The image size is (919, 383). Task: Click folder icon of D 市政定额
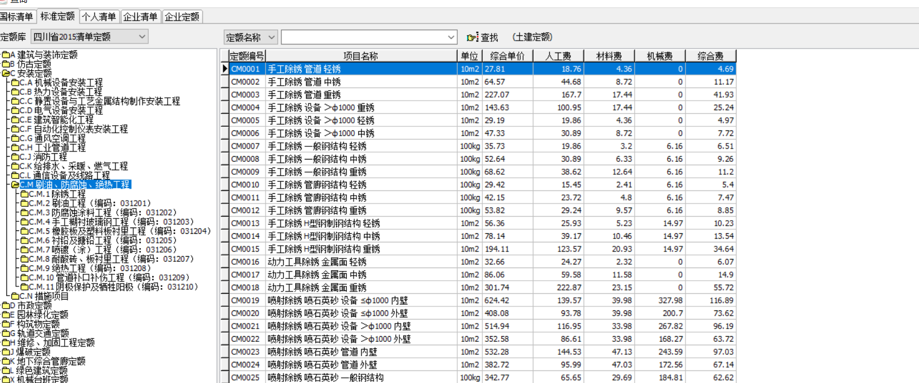tap(5, 305)
